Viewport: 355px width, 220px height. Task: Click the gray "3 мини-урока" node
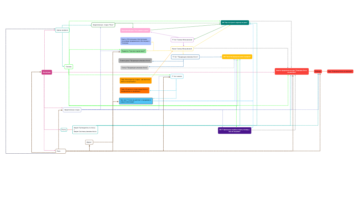(135, 61)
